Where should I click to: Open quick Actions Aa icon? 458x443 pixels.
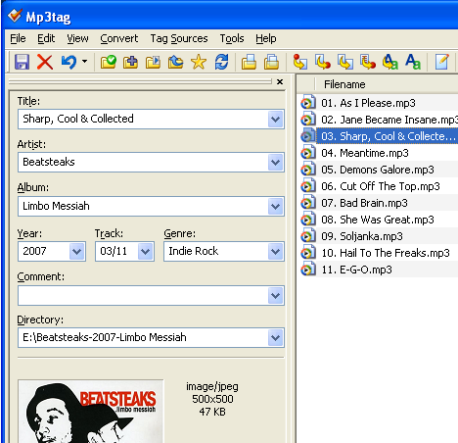(413, 62)
